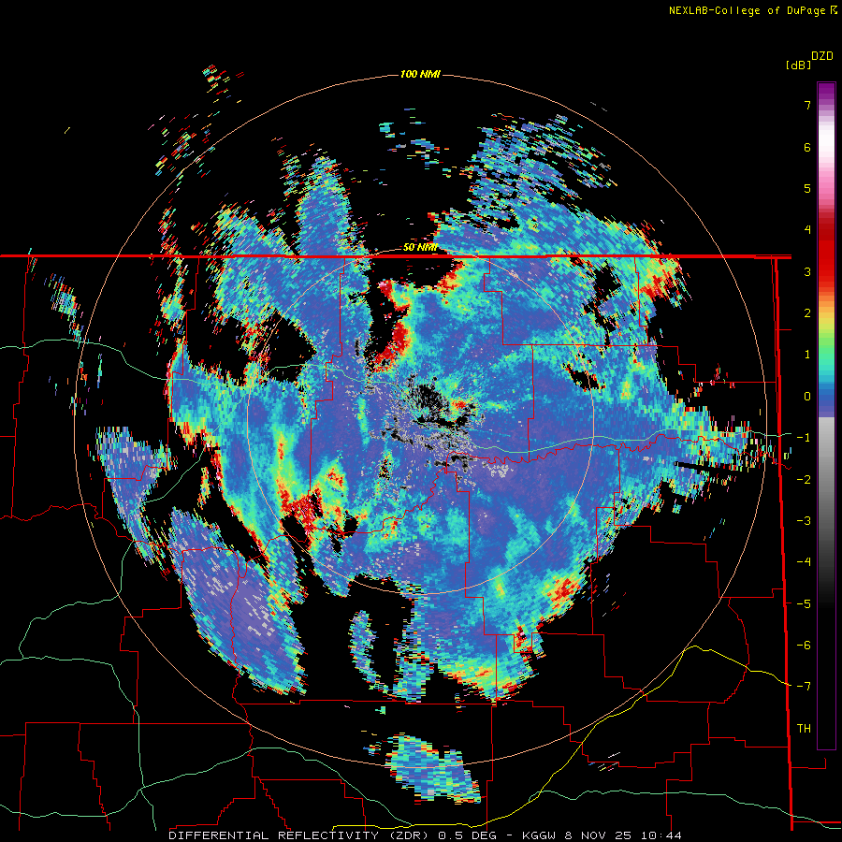
Task: Click the 1 value on the color scale
Action: tap(807, 355)
